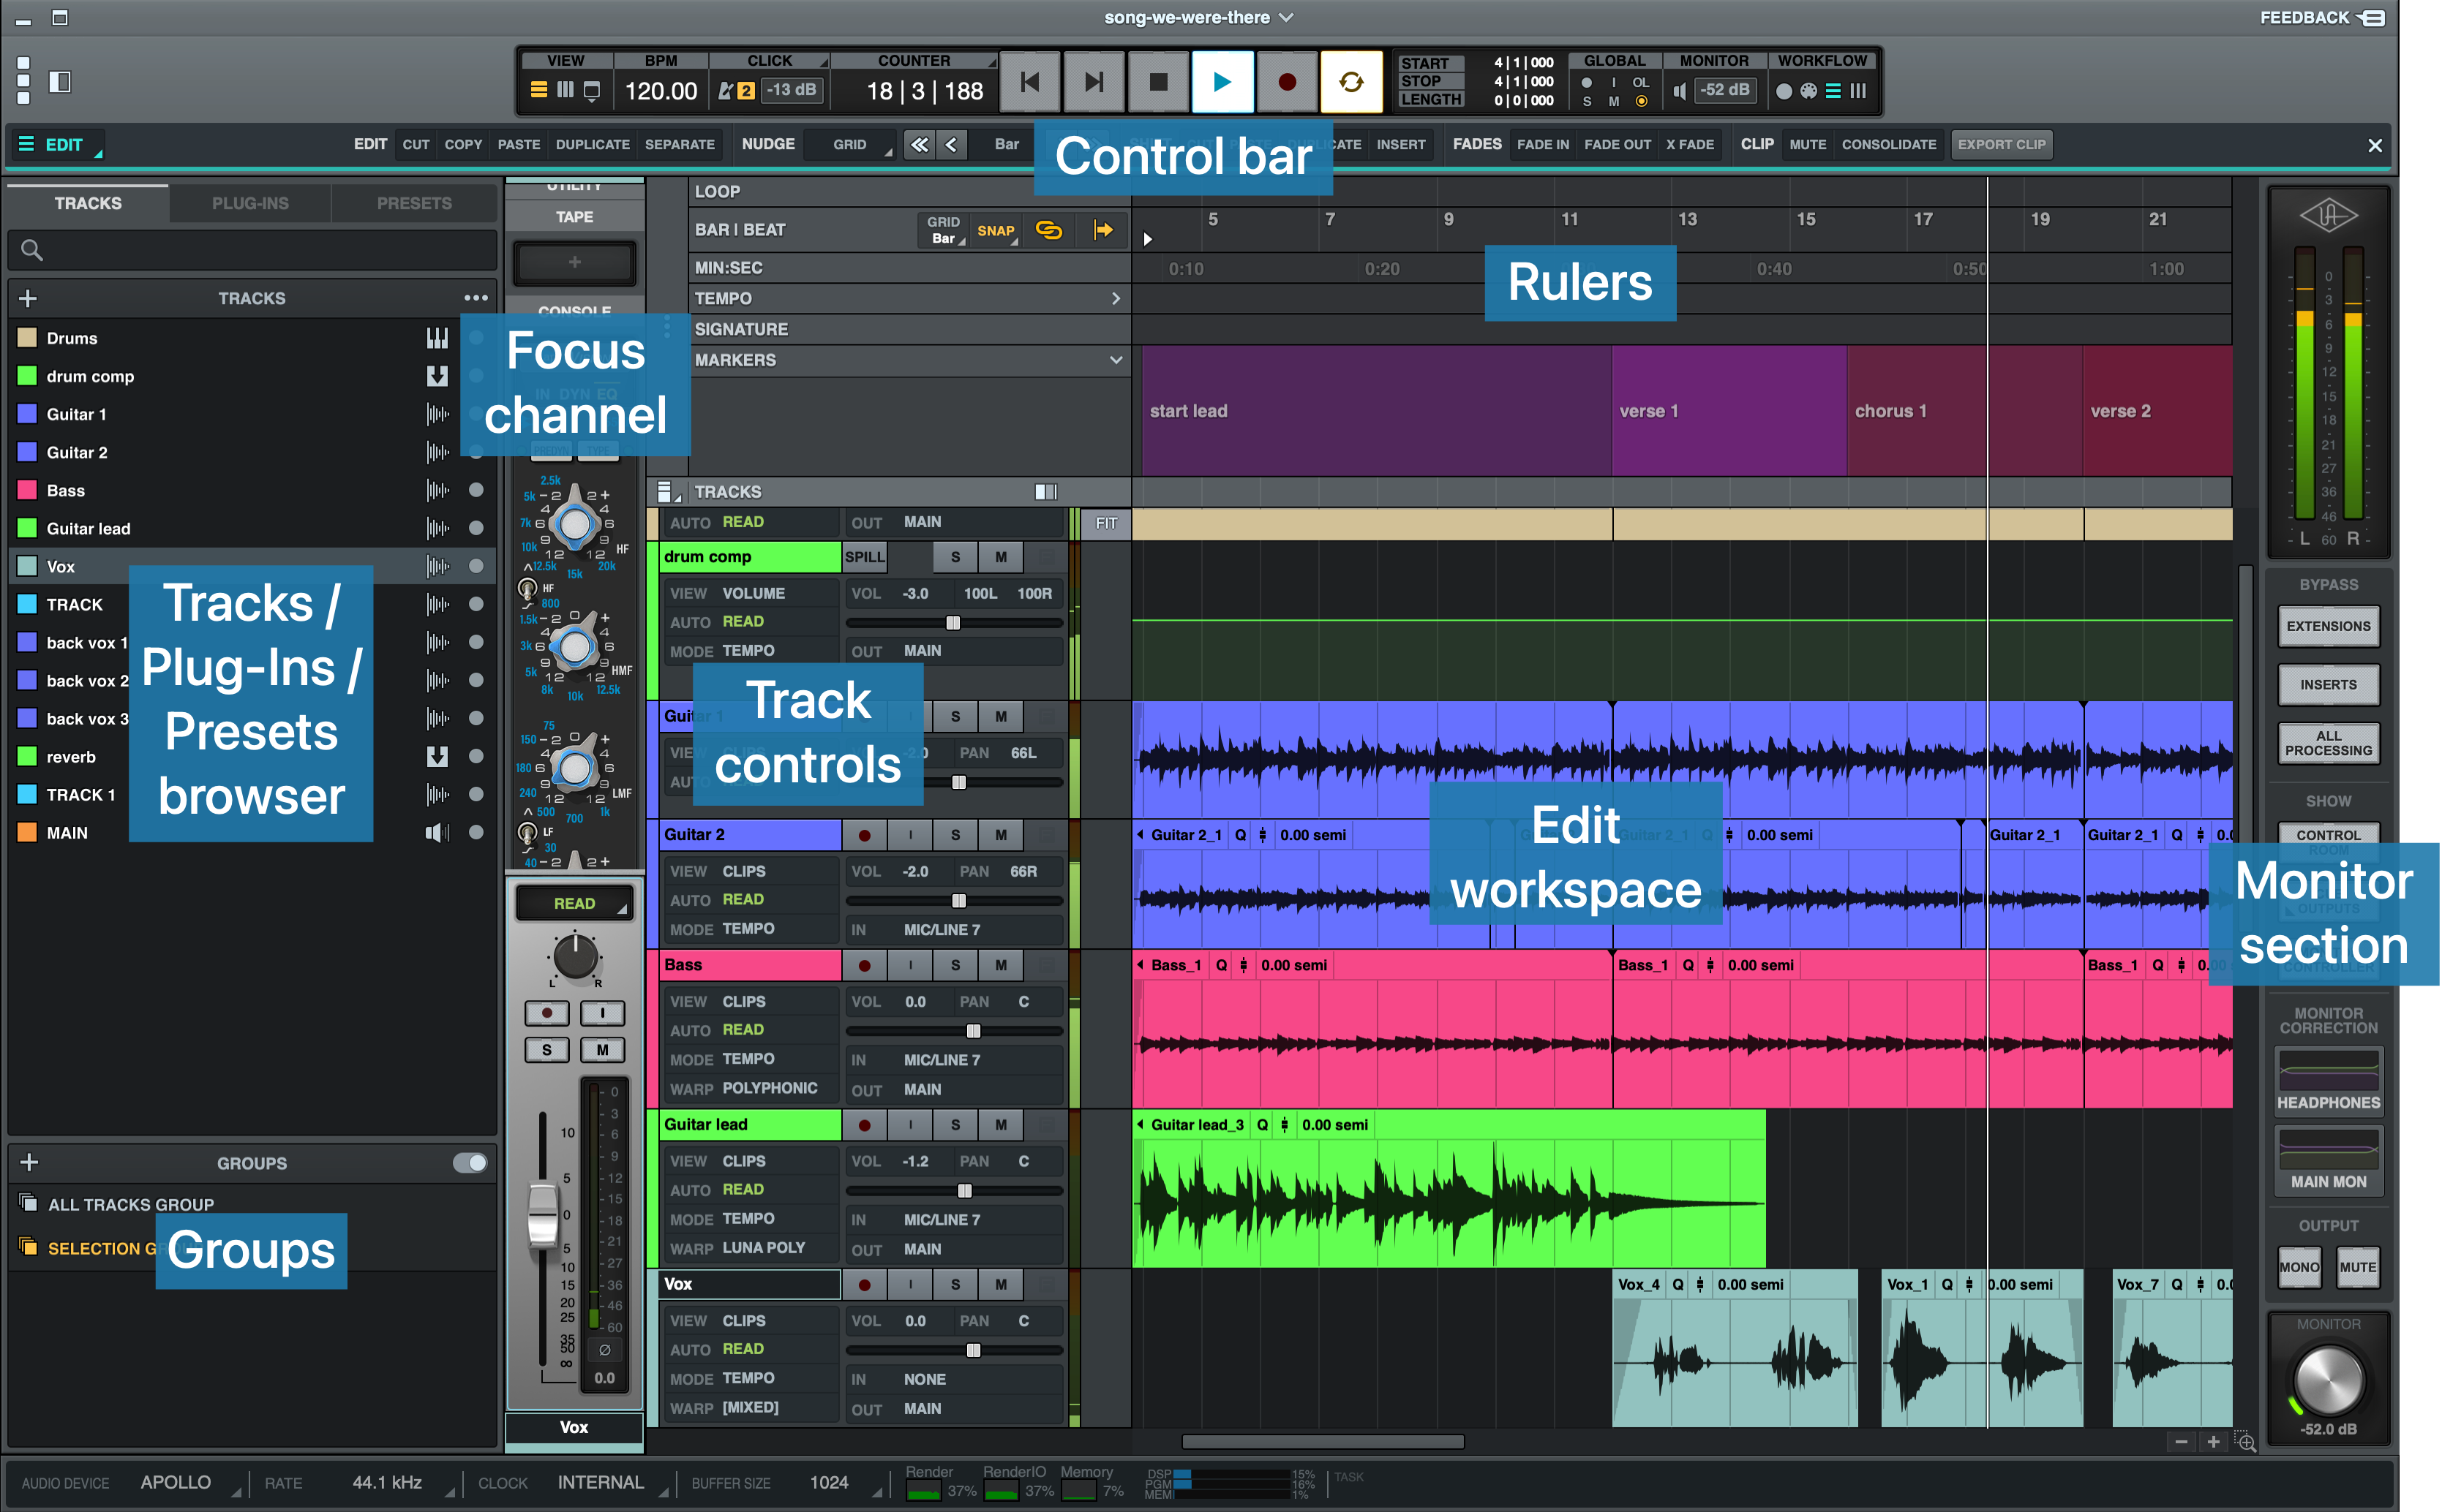
Task: Toggle visibility dot for Vox track
Action: 476,567
